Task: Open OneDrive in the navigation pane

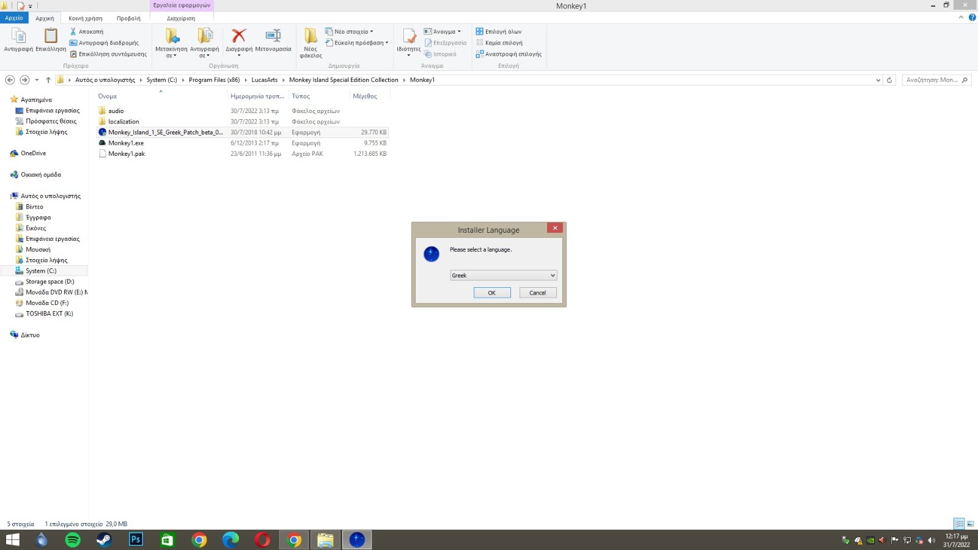Action: [x=33, y=153]
